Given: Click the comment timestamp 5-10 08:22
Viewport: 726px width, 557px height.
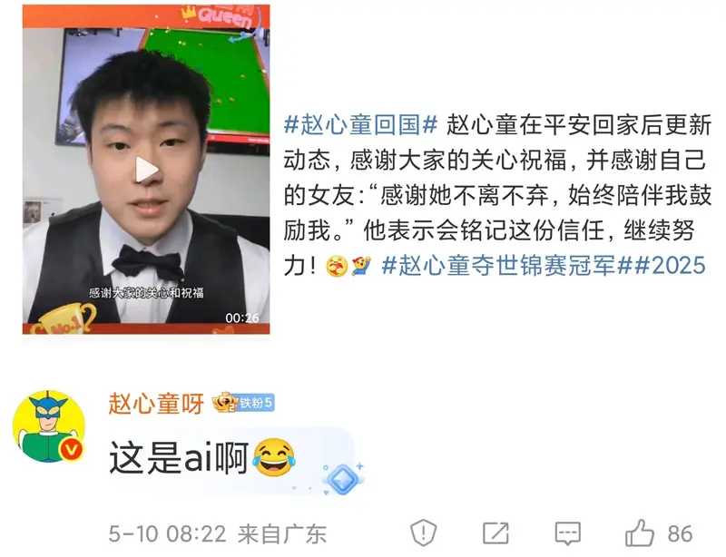Looking at the screenshot, I should [167, 533].
